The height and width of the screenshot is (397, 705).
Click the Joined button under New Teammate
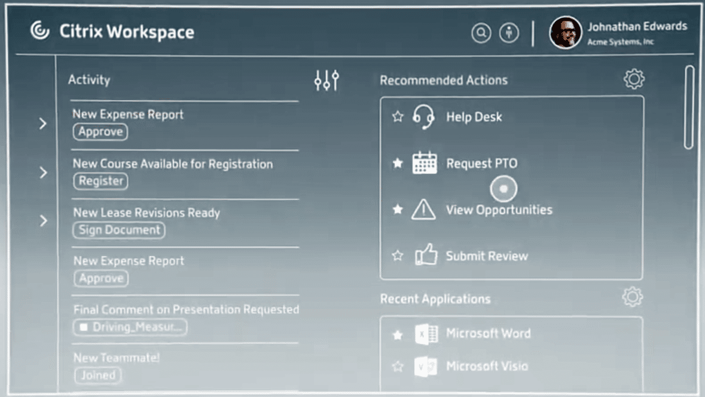(98, 376)
